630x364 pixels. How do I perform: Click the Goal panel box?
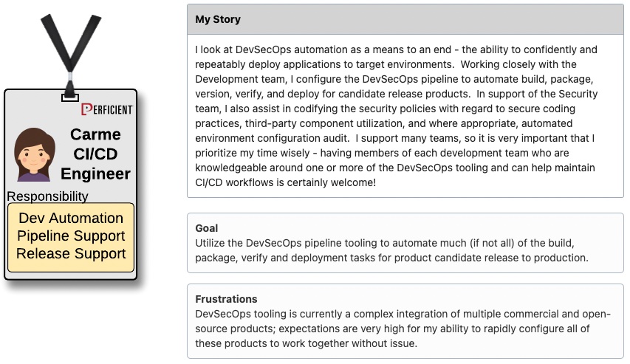pyautogui.click(x=405, y=243)
